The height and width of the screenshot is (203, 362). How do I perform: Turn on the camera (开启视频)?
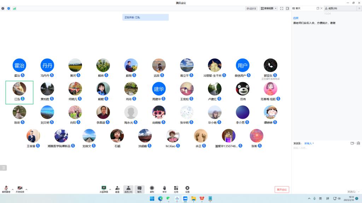pyautogui.click(x=20, y=189)
